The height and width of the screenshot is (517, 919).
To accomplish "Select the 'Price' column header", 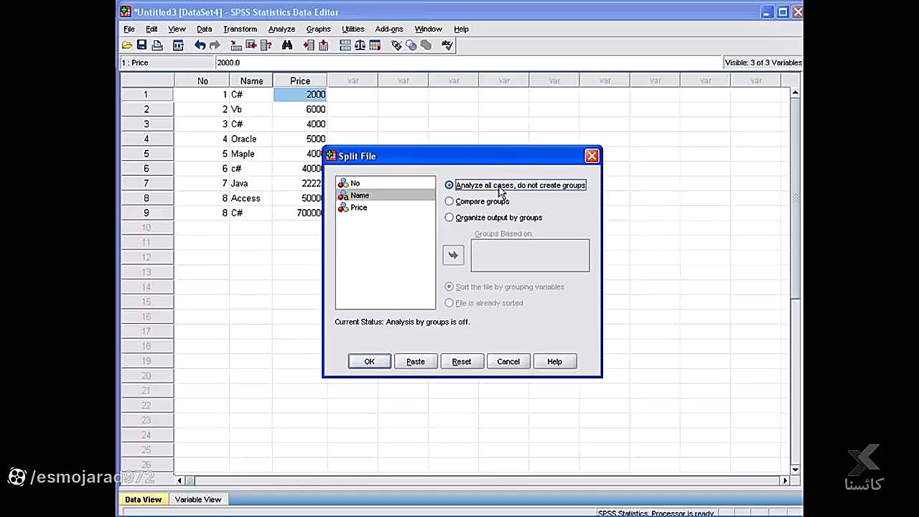I will pyautogui.click(x=300, y=81).
